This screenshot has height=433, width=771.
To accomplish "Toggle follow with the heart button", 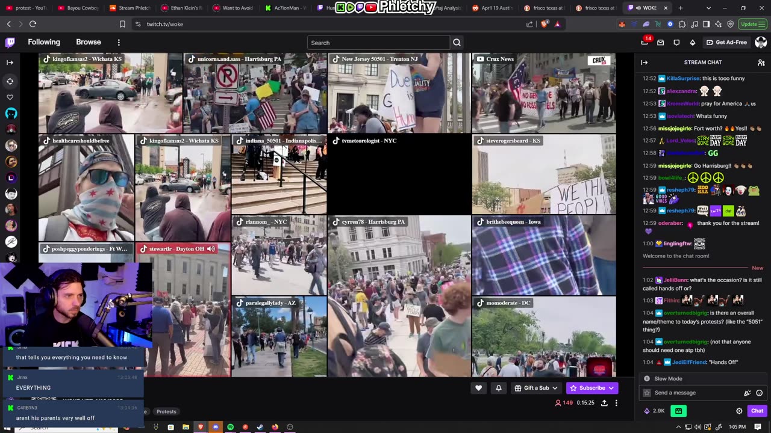I will point(478,388).
